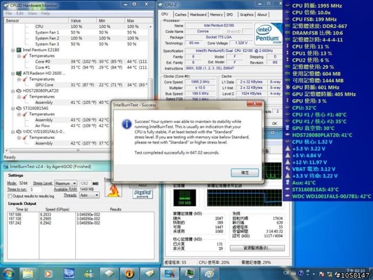Click 確定 in IntelBurnTest Success dialog
The width and height of the screenshot is (373, 280).
click(245, 173)
